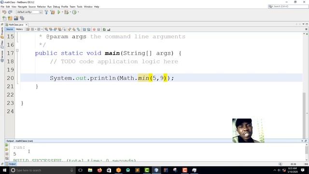Click the Open Project icon
The image size is (309, 174).
tap(16, 18)
